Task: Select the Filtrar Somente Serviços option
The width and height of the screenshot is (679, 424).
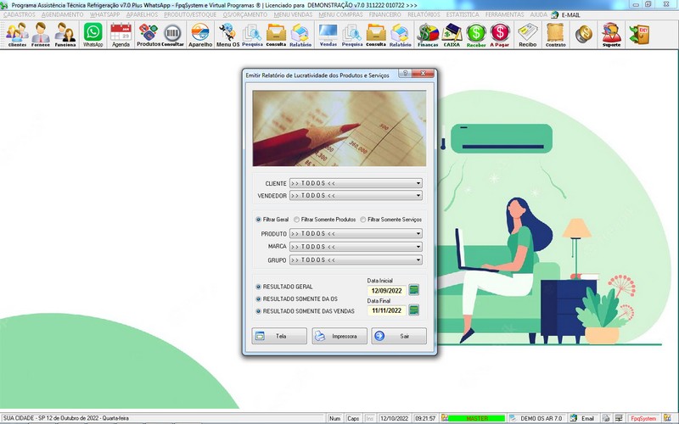Action: tap(364, 220)
